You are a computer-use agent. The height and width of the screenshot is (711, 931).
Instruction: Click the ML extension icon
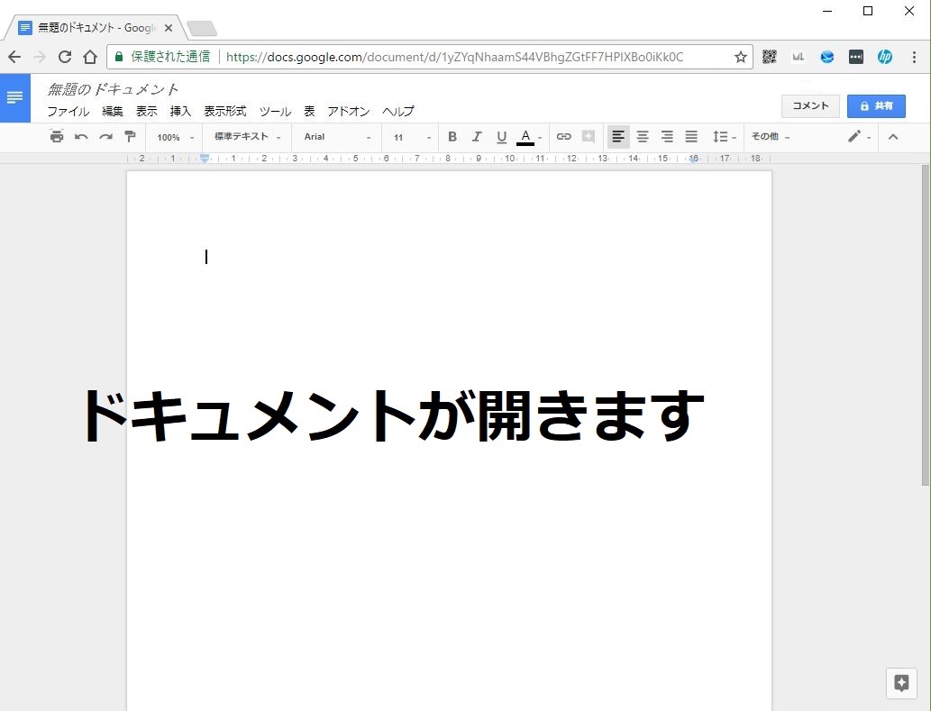798,57
